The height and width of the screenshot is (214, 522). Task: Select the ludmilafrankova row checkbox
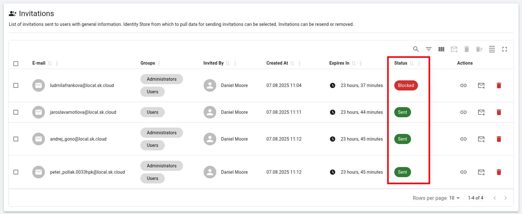point(16,85)
